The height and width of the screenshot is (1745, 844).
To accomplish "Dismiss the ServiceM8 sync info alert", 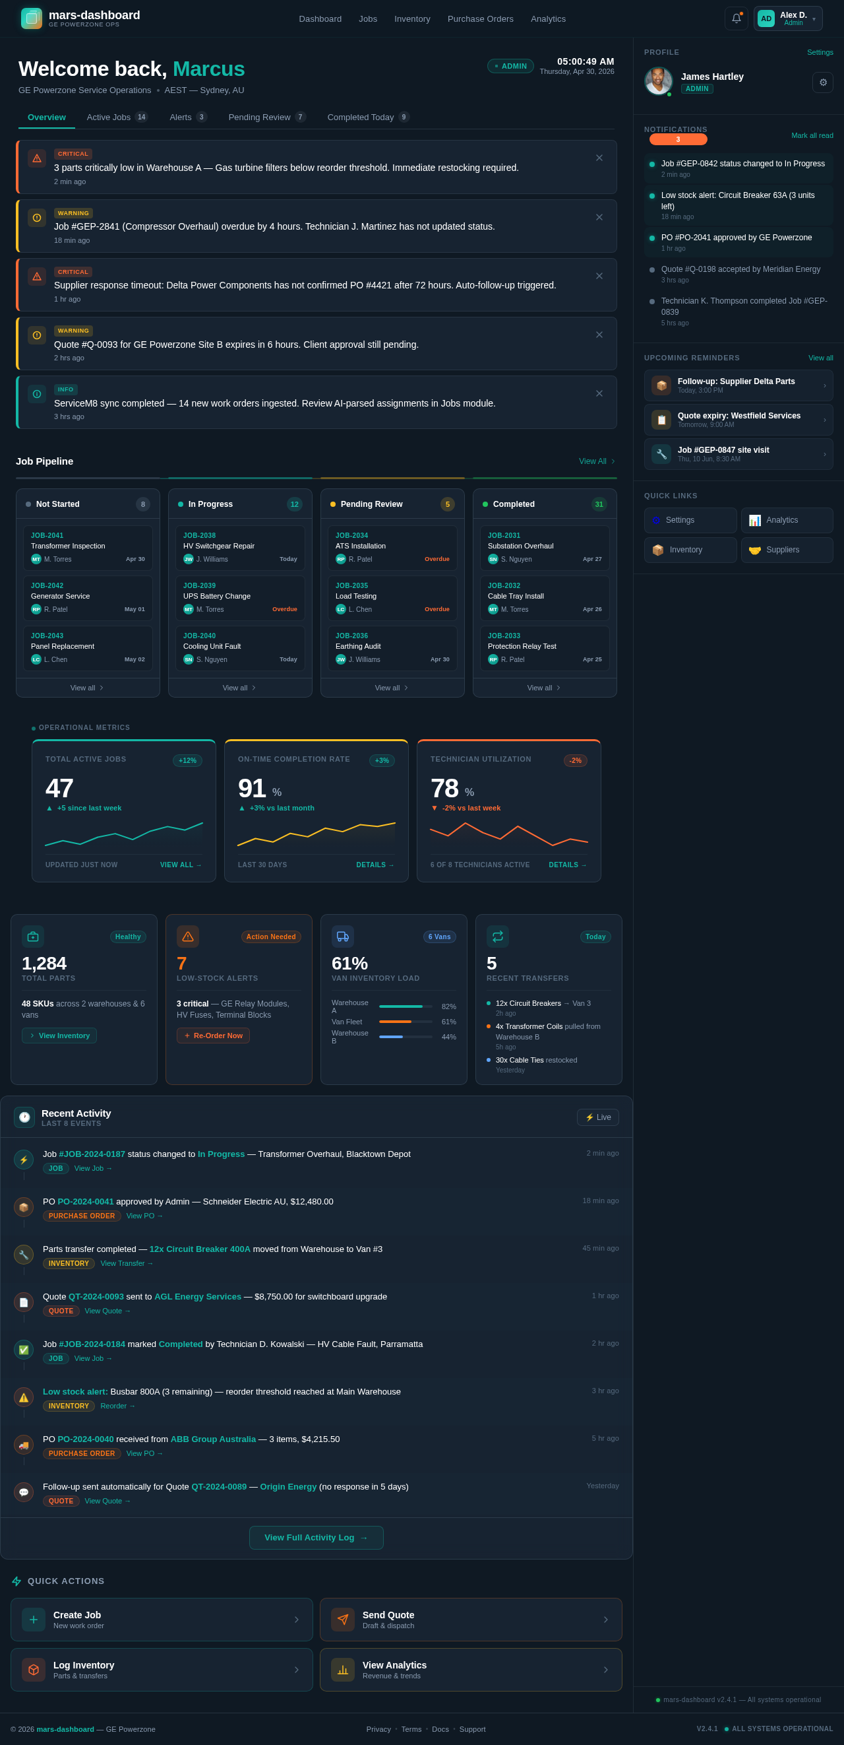I will pyautogui.click(x=599, y=393).
